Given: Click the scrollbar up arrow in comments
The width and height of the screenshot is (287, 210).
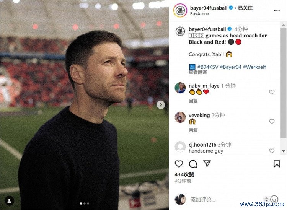Looking at the screenshot, I should [284, 25].
